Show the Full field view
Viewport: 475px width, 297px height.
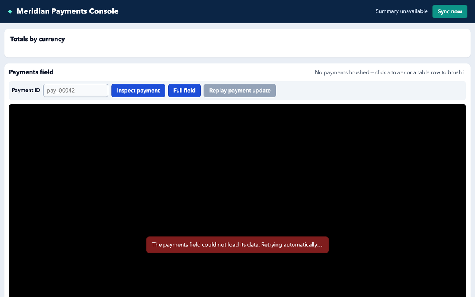184,91
